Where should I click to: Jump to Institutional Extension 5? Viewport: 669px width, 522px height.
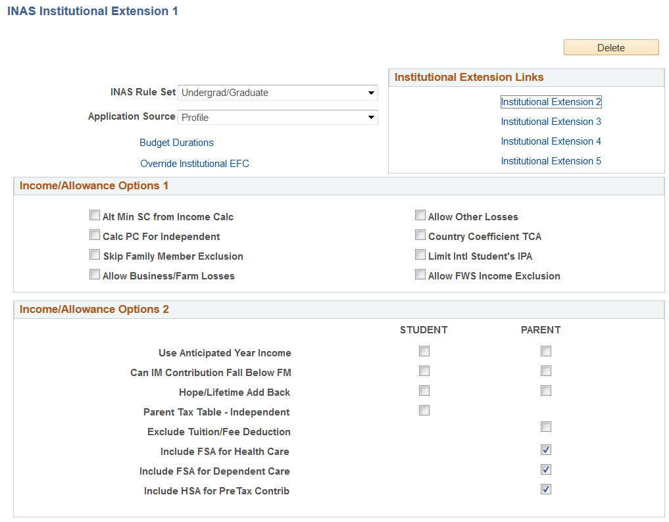551,161
